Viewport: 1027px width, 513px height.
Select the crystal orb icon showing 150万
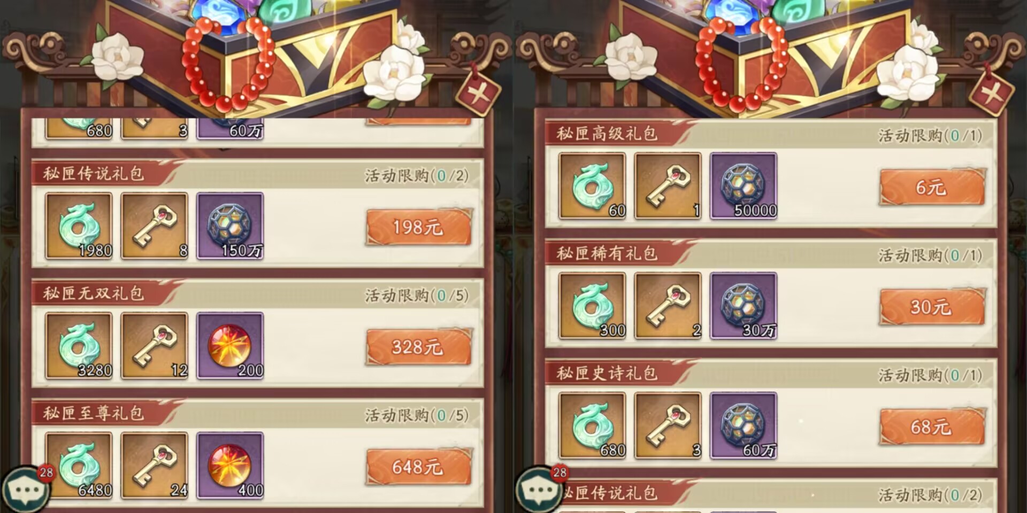230,226
